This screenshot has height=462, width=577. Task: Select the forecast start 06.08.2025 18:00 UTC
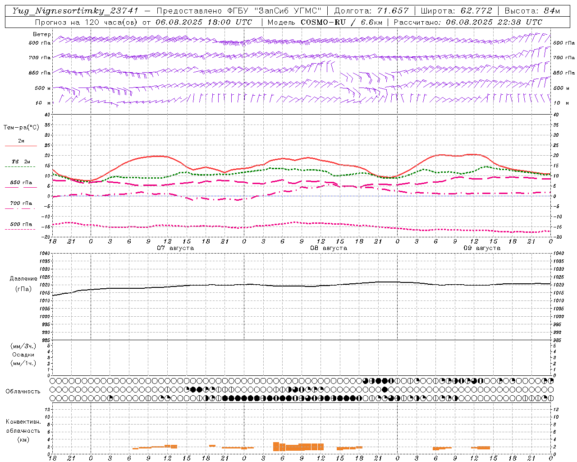pyautogui.click(x=204, y=22)
